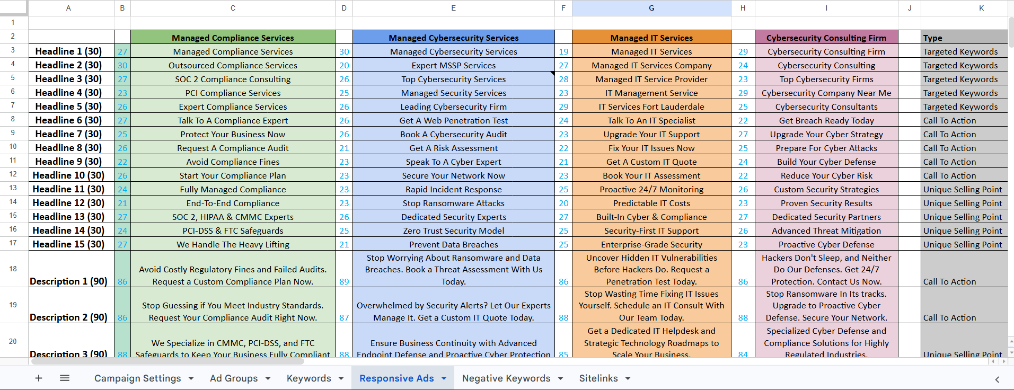The image size is (1014, 390).
Task: Switch to the Sitelinks sheet
Action: [598, 378]
